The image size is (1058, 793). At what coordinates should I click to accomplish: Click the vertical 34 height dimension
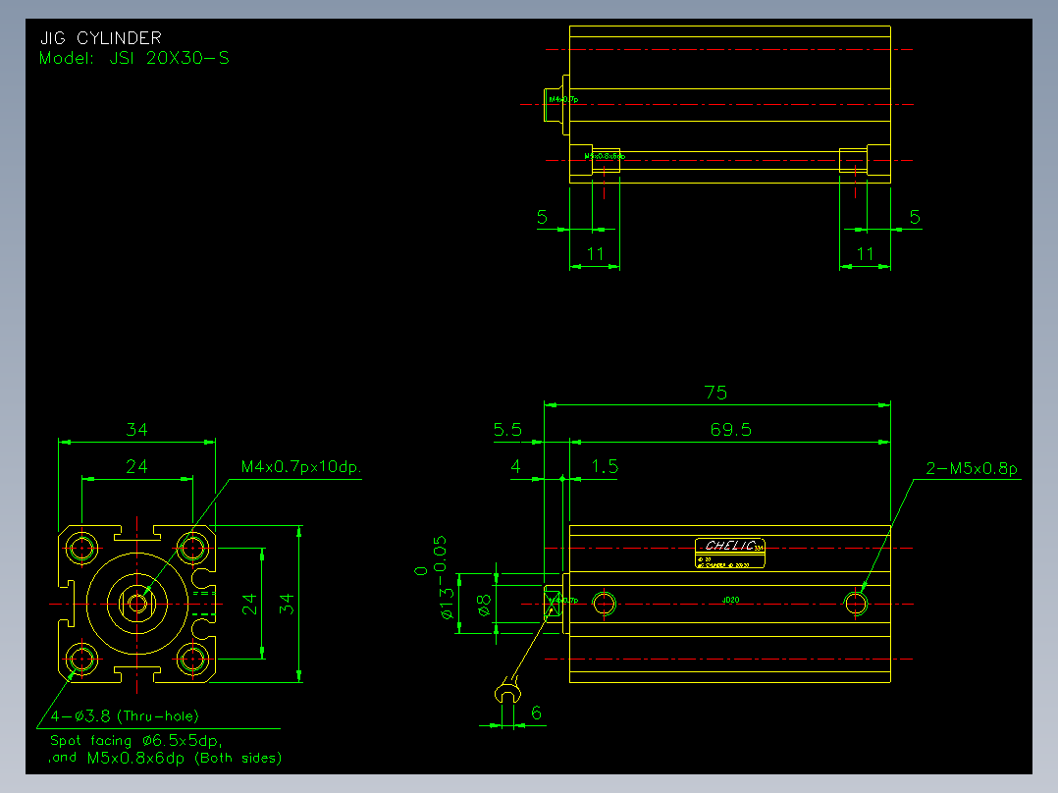(287, 604)
